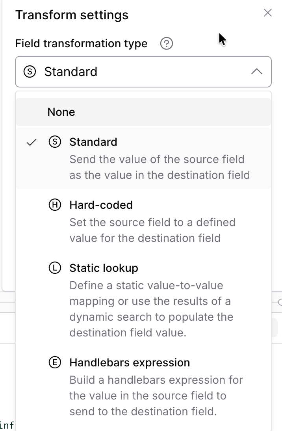
Task: Click the chevron arrow in the Standard dropdown
Action: pos(257,72)
